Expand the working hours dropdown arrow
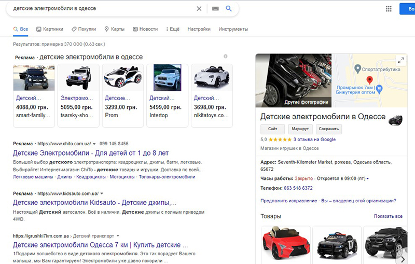Image resolution: width=415 pixels, height=264 pixels. click(x=368, y=179)
